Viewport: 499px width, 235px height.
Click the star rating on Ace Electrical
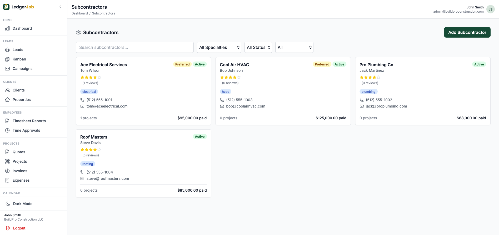click(91, 77)
